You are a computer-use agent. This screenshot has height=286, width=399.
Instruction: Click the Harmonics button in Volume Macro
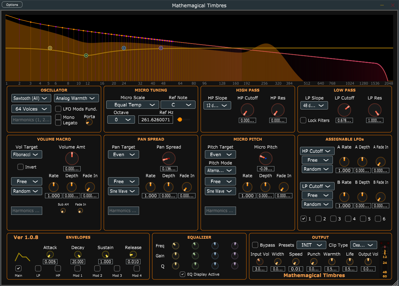tap(26, 211)
